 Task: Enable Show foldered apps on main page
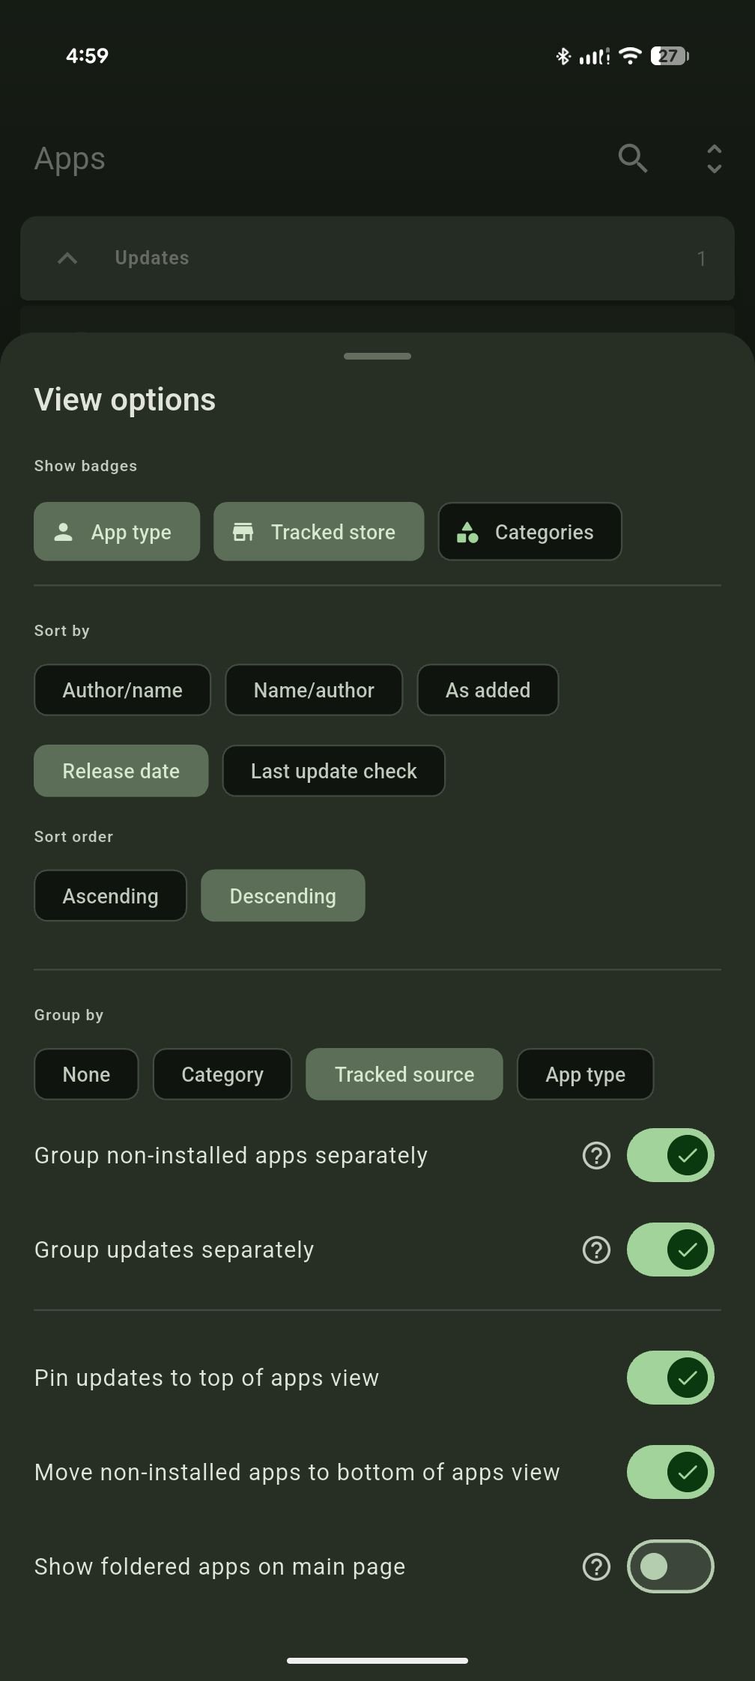point(670,1566)
